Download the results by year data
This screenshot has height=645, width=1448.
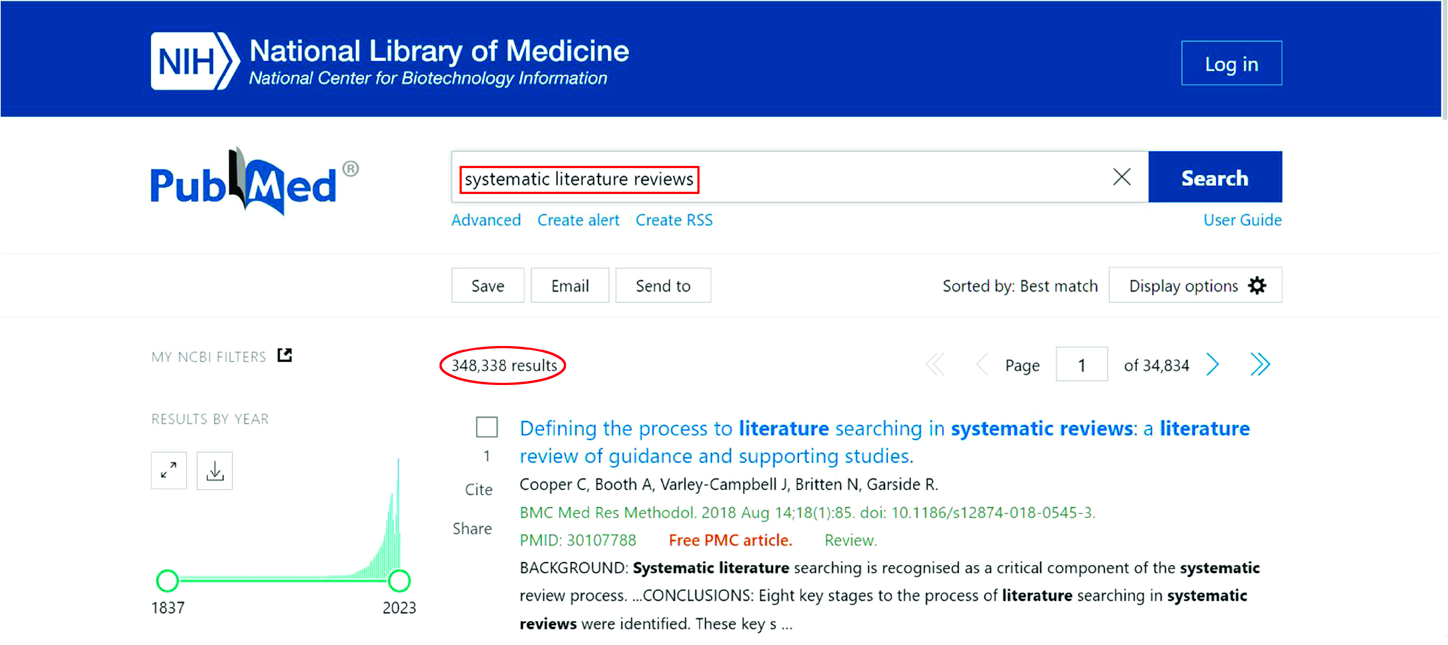(x=215, y=470)
